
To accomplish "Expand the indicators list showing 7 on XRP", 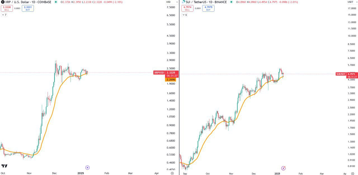I will point(4,14).
